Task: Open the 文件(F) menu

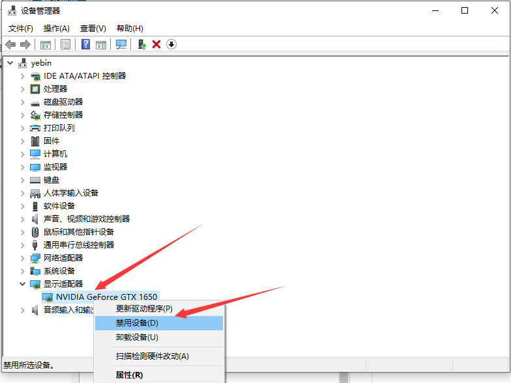Action: point(21,29)
